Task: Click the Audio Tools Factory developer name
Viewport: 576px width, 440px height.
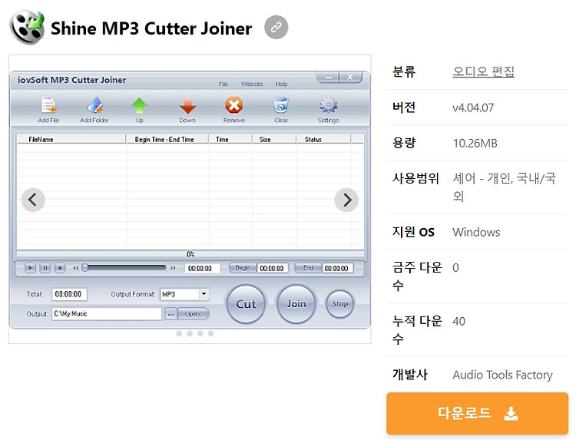Action: 502,375
